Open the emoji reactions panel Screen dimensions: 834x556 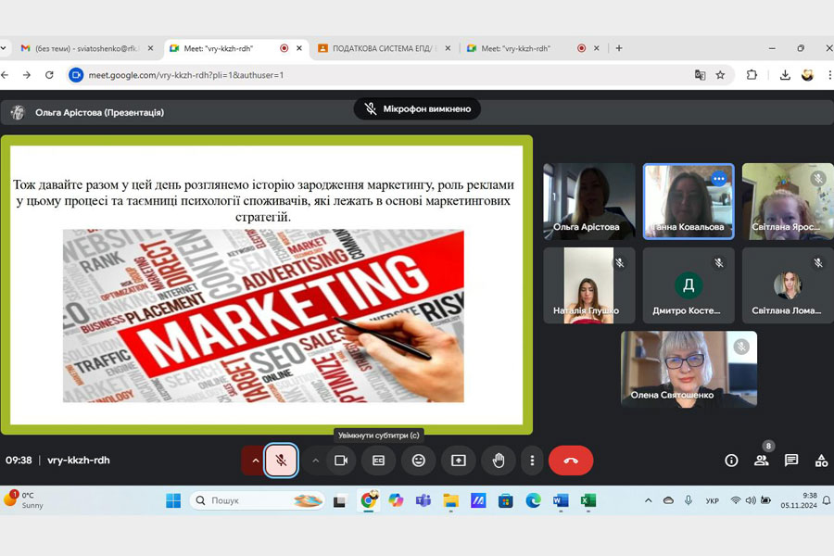coord(418,461)
